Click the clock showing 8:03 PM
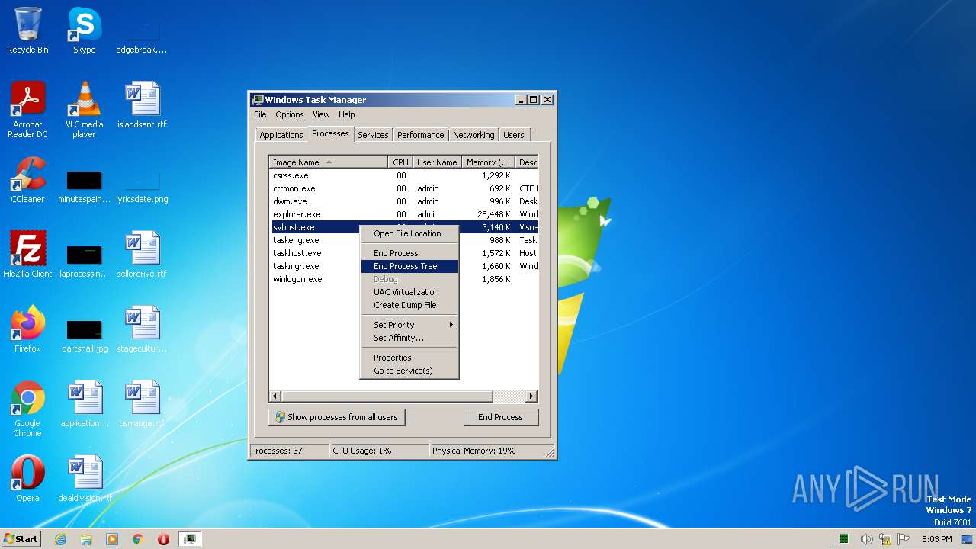976x549 pixels. click(x=936, y=539)
